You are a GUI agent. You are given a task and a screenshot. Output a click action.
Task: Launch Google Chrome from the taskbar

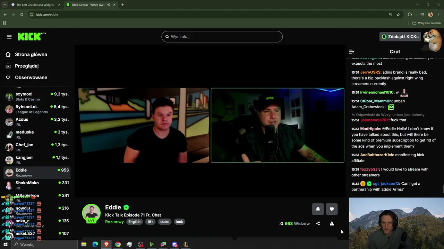118,245
